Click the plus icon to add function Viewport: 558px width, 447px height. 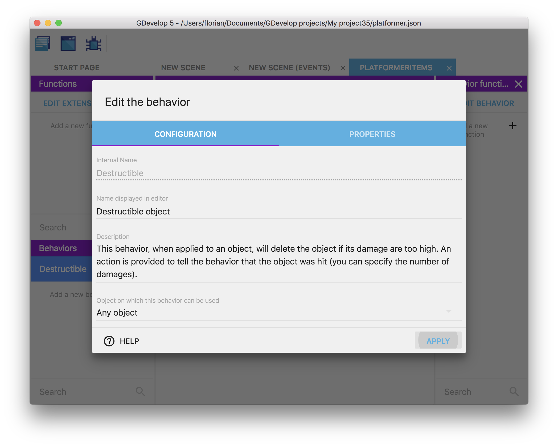pyautogui.click(x=512, y=126)
